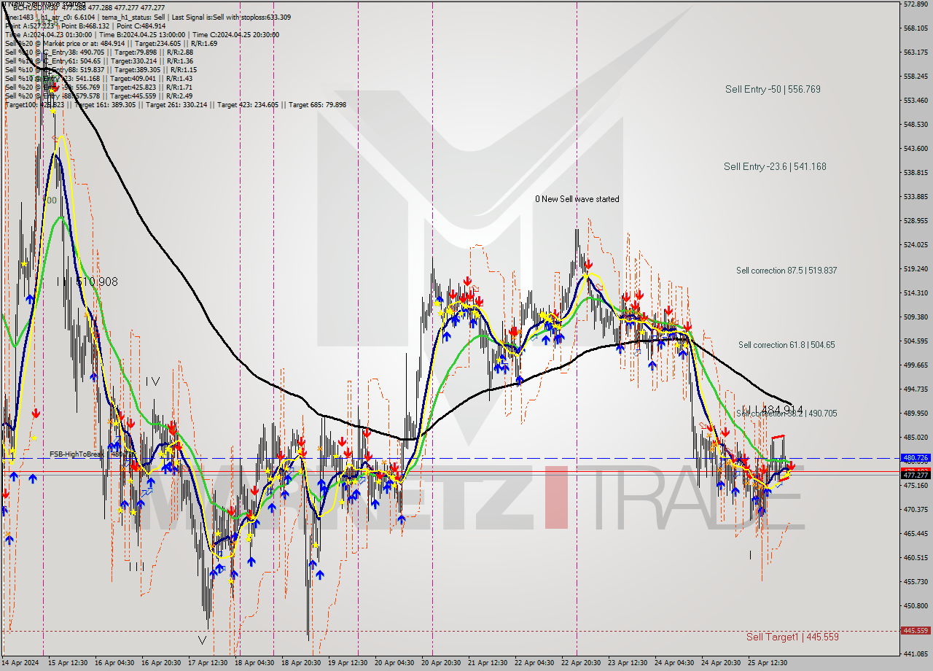Screen dimensions: 933x671
Task: Click 'Sell correction 87.5 | 519.837' label
Action: point(786,271)
